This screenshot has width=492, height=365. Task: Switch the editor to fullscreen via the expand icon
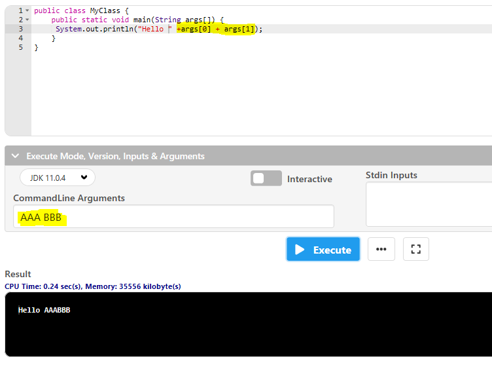click(x=415, y=249)
